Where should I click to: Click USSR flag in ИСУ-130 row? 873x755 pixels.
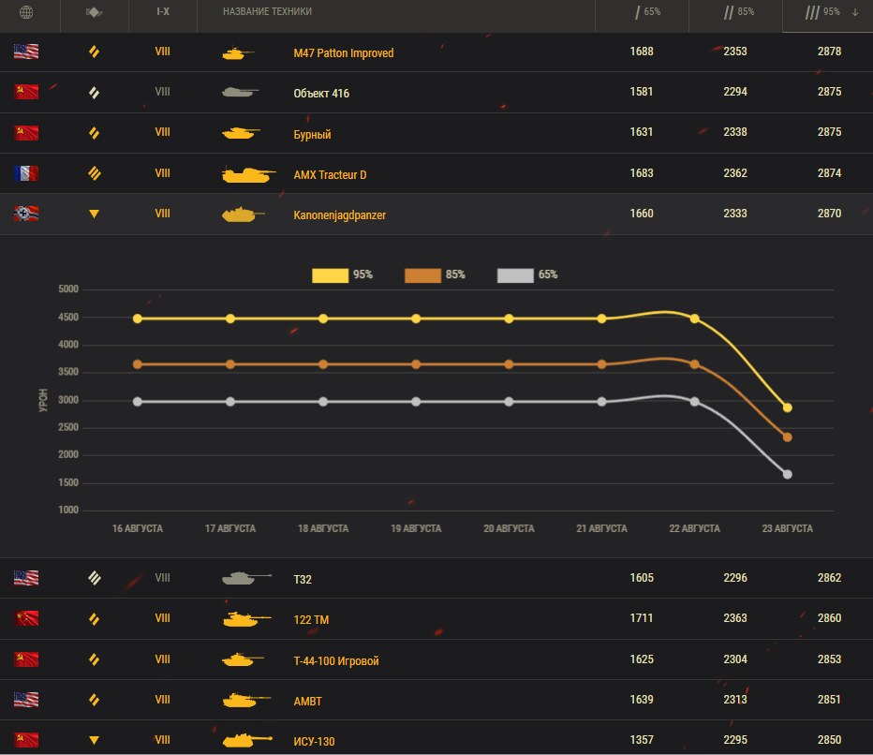pyautogui.click(x=26, y=740)
